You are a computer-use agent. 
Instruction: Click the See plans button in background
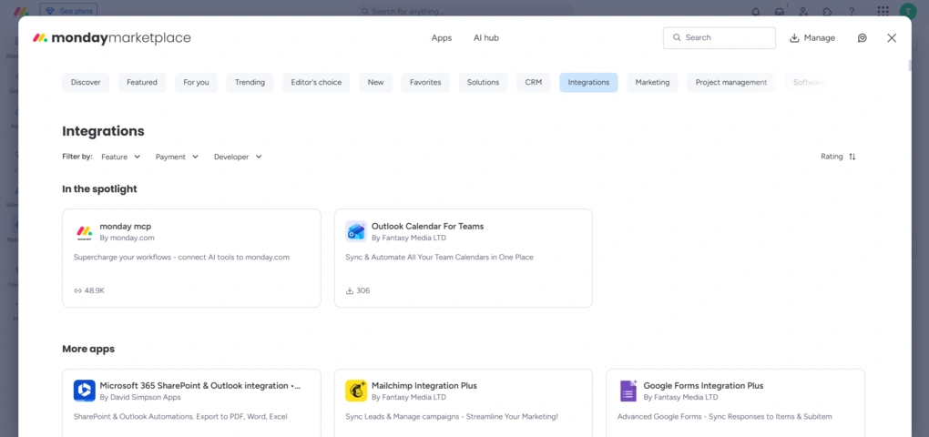tap(68, 11)
